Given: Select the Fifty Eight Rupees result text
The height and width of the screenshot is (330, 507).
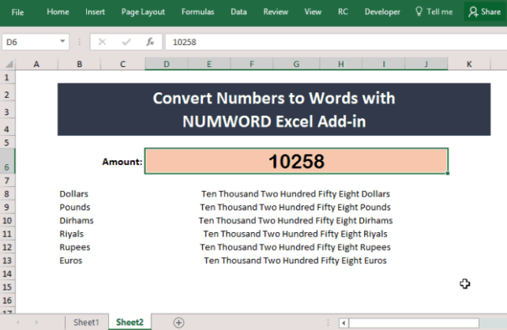Looking at the screenshot, I should (x=295, y=247).
